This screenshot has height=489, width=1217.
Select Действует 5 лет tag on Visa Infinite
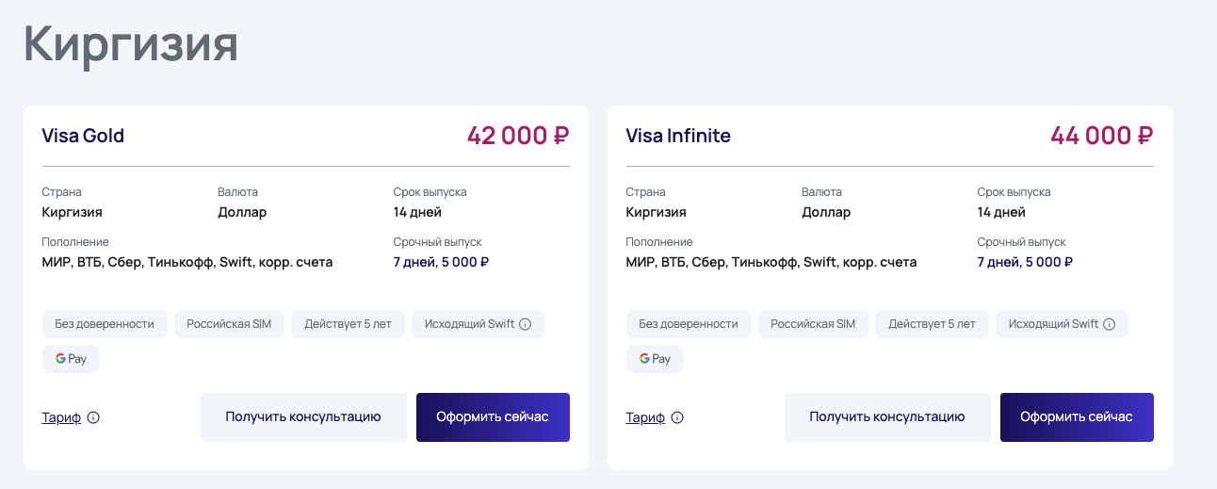tap(932, 324)
